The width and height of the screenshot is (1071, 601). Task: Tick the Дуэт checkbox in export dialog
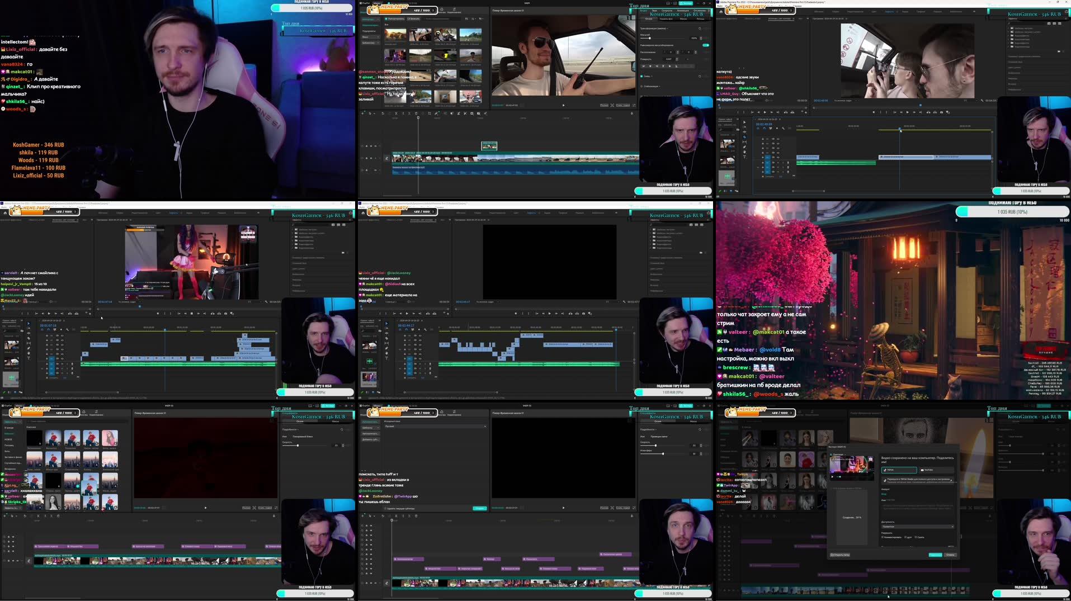pos(905,537)
